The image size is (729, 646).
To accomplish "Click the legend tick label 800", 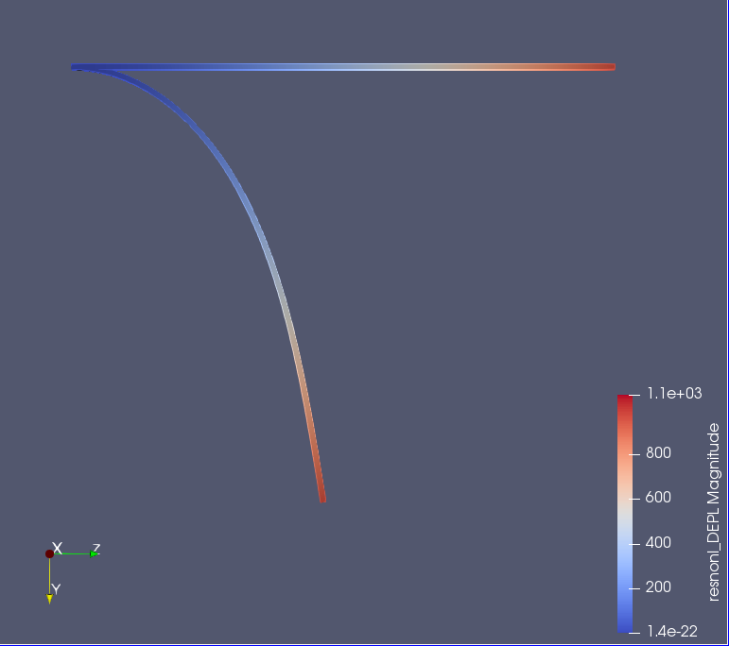I will (658, 452).
